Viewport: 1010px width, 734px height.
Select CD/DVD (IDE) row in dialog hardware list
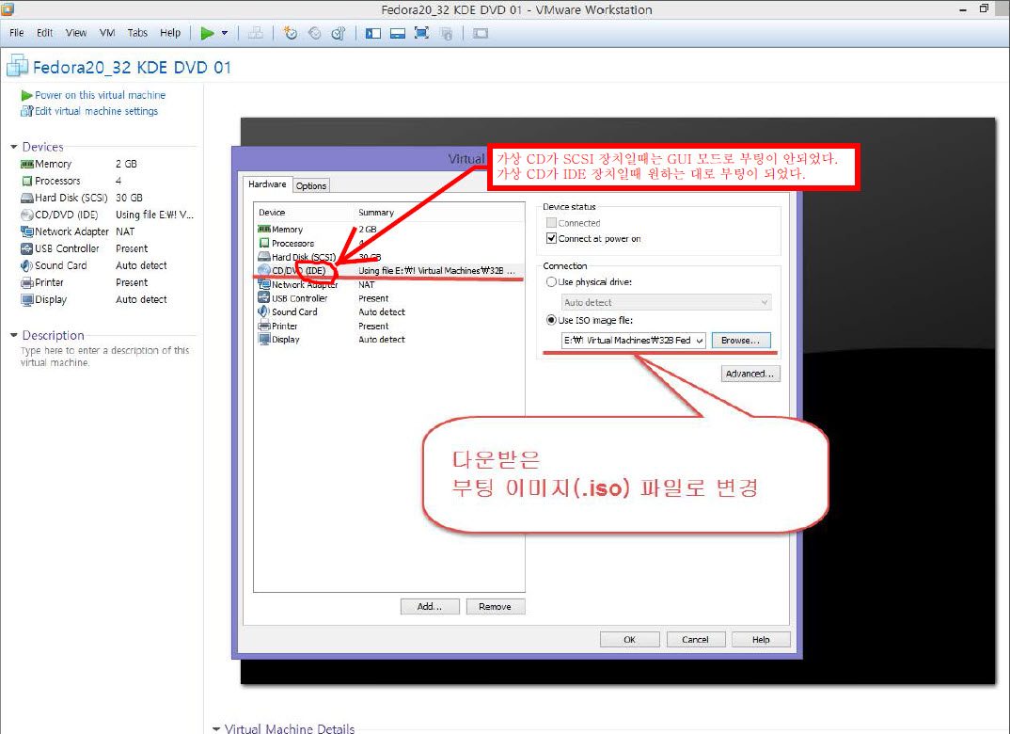(x=389, y=271)
